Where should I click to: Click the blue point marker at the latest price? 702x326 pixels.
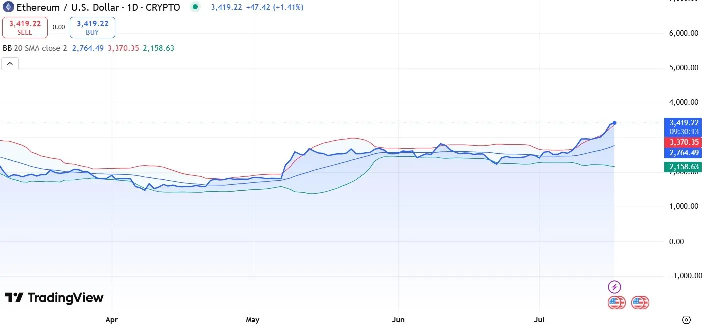click(x=613, y=123)
